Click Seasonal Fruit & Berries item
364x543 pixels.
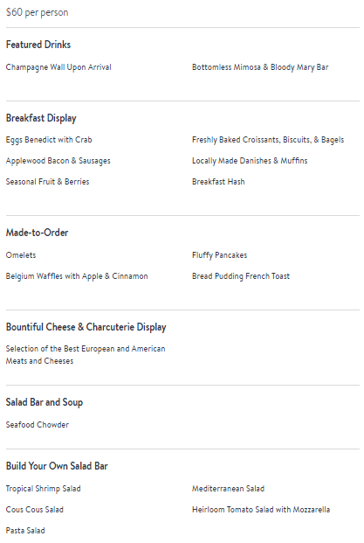(47, 182)
